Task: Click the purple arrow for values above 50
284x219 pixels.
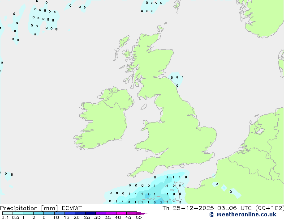Action: pos(142,213)
